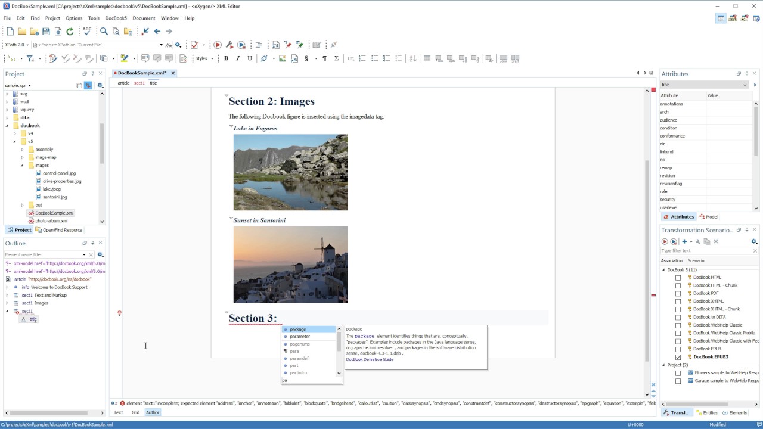Screen dimensions: 763x429
Task: Insert an image with the picture icon
Action: click(283, 58)
